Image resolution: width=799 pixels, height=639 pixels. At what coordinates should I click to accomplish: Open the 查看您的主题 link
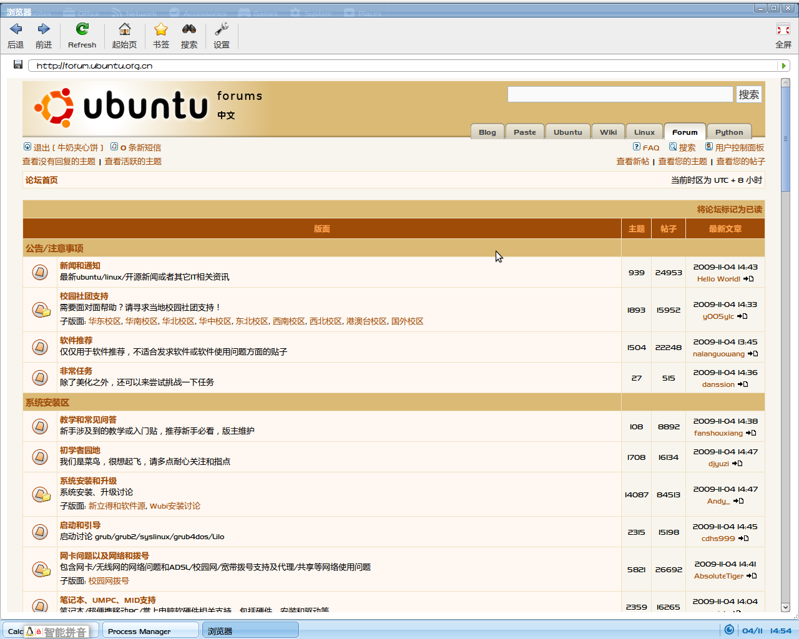683,162
